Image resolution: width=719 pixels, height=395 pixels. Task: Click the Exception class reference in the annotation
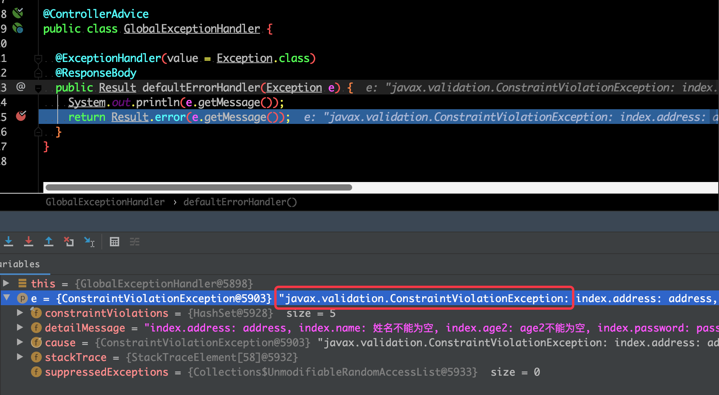coord(245,58)
